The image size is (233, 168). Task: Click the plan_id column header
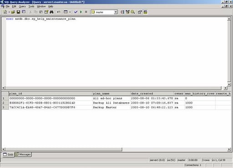[51, 94]
